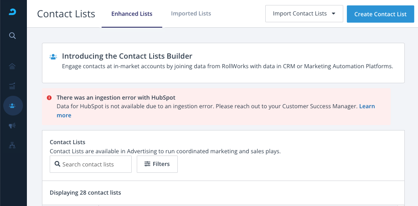The height and width of the screenshot is (206, 418).
Task: Open Advertising via the megaphone sidebar icon
Action: (13, 126)
